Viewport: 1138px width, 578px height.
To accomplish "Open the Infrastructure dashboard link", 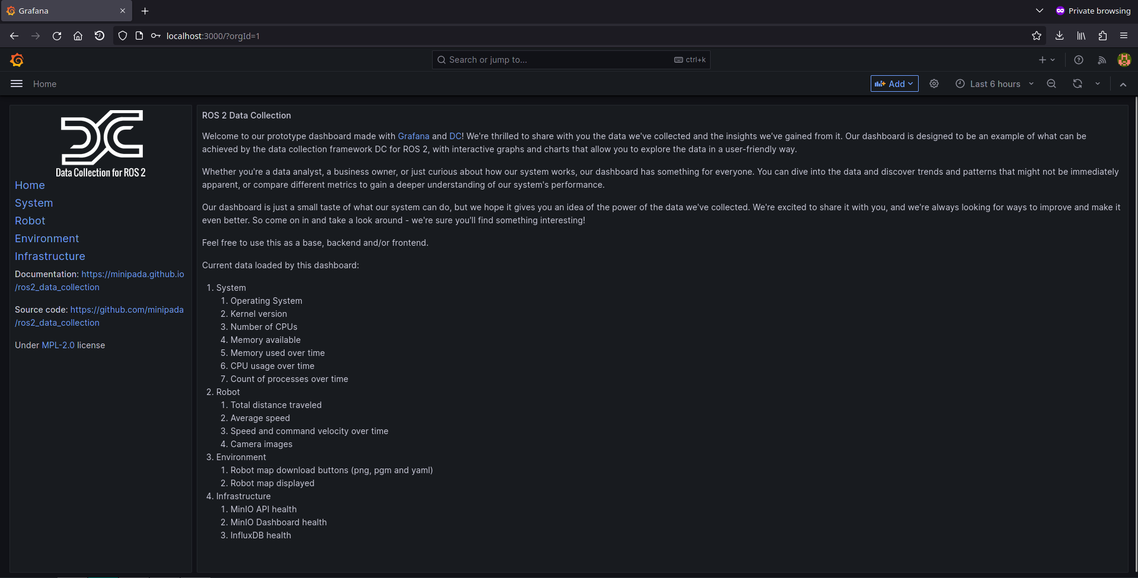I will coord(50,256).
